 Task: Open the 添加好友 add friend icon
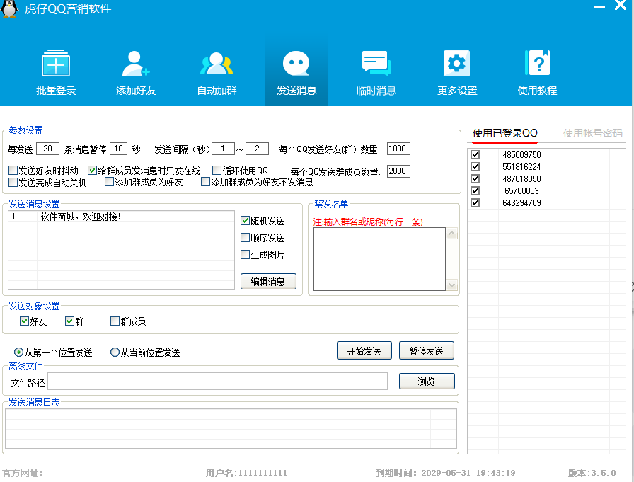click(x=136, y=64)
